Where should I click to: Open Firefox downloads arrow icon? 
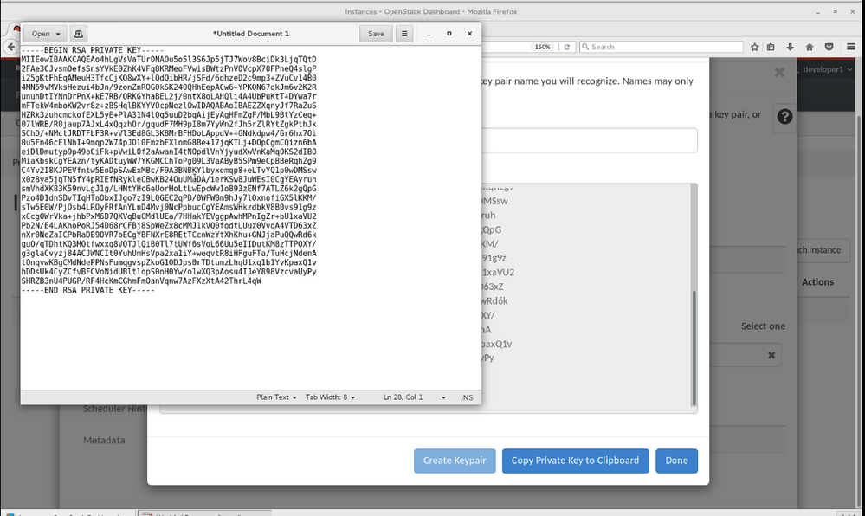[x=791, y=47]
